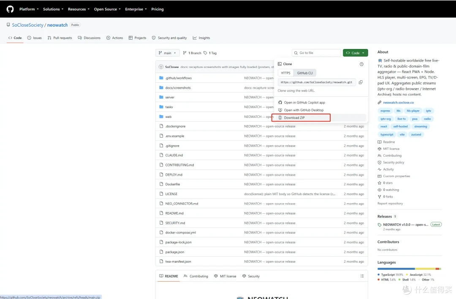Expand the Solutions dropdown

click(x=53, y=9)
